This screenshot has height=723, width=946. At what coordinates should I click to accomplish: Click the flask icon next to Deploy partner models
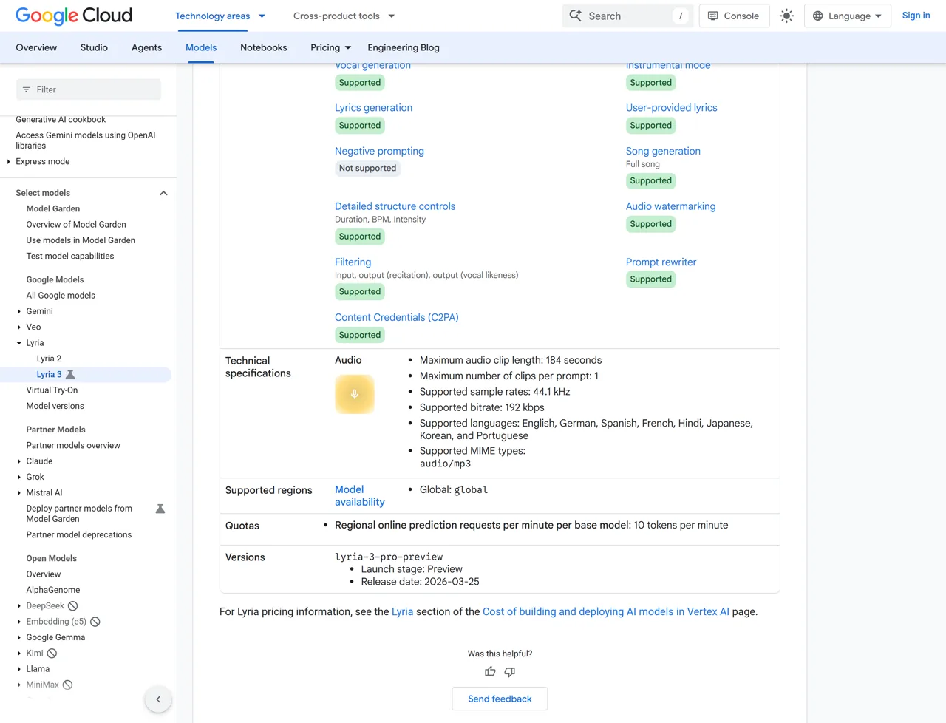160,509
